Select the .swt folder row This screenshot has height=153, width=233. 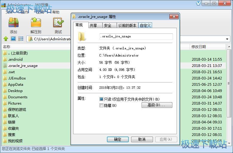tap(36, 72)
